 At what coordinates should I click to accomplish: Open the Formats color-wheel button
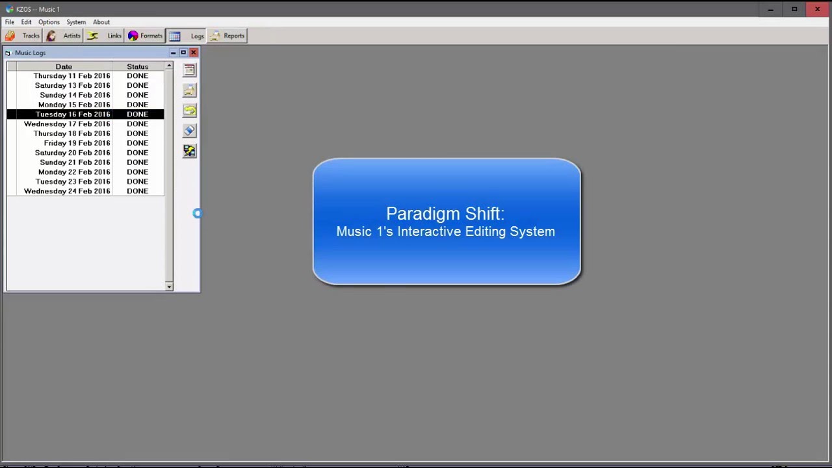point(146,36)
